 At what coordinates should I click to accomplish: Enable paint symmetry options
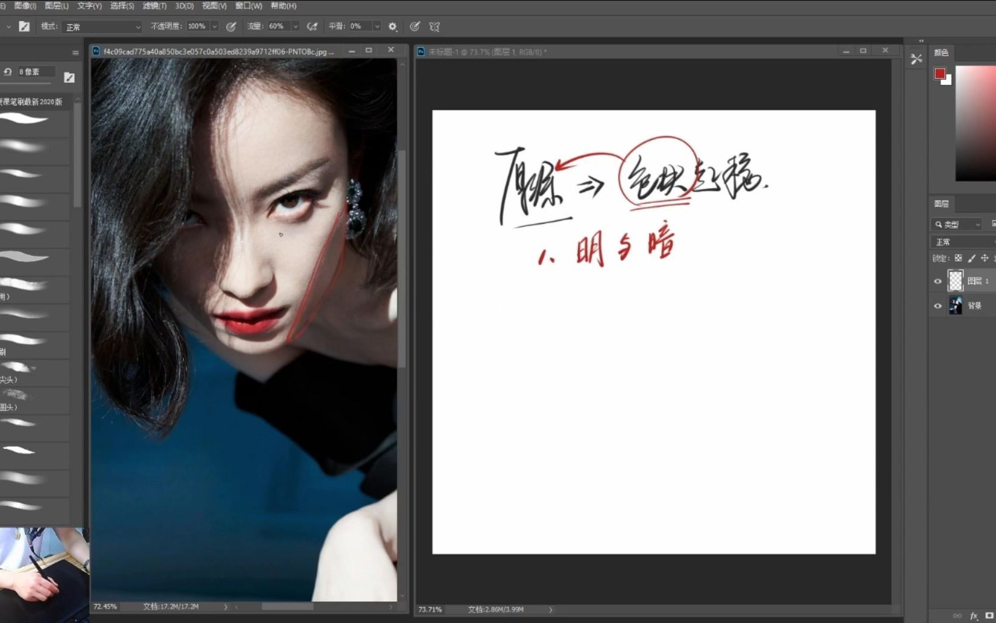click(434, 27)
